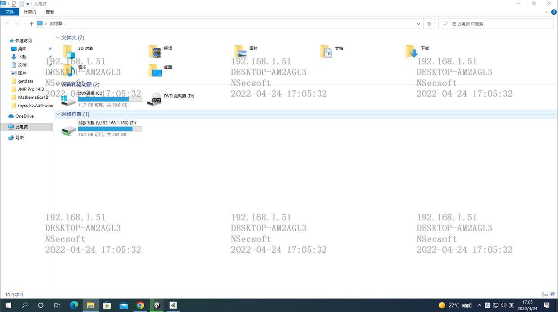Collapse the 网络位置 (1) section

tap(58, 114)
